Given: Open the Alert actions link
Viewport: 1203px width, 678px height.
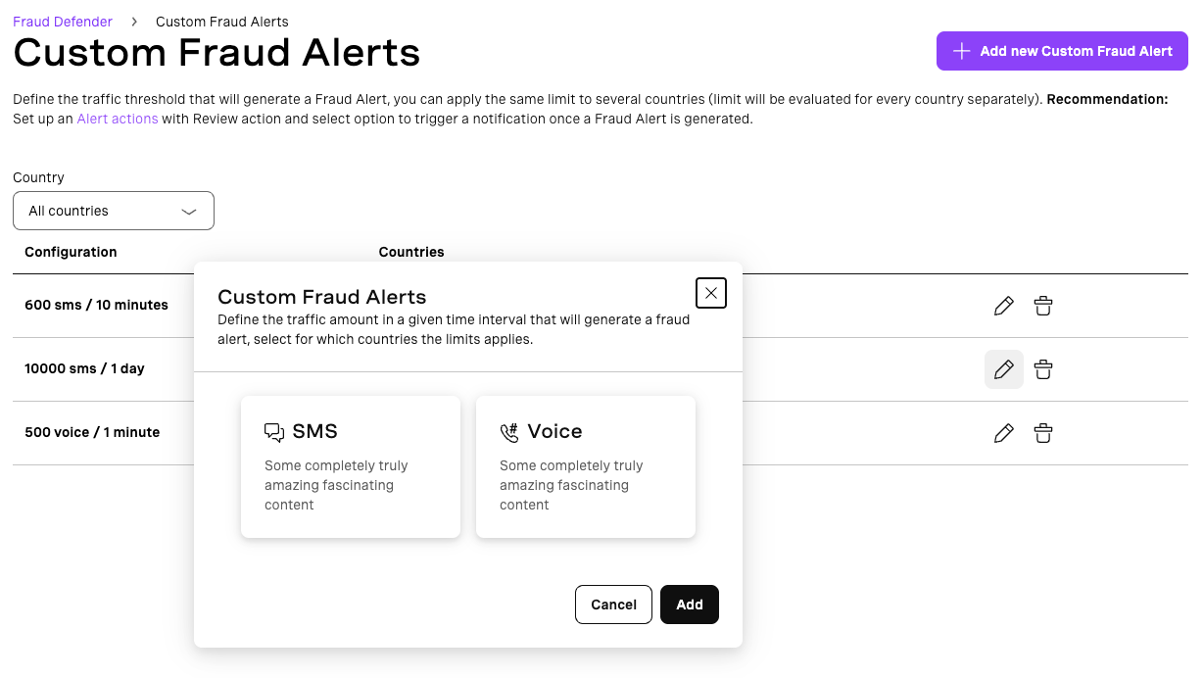Looking at the screenshot, I should [118, 119].
